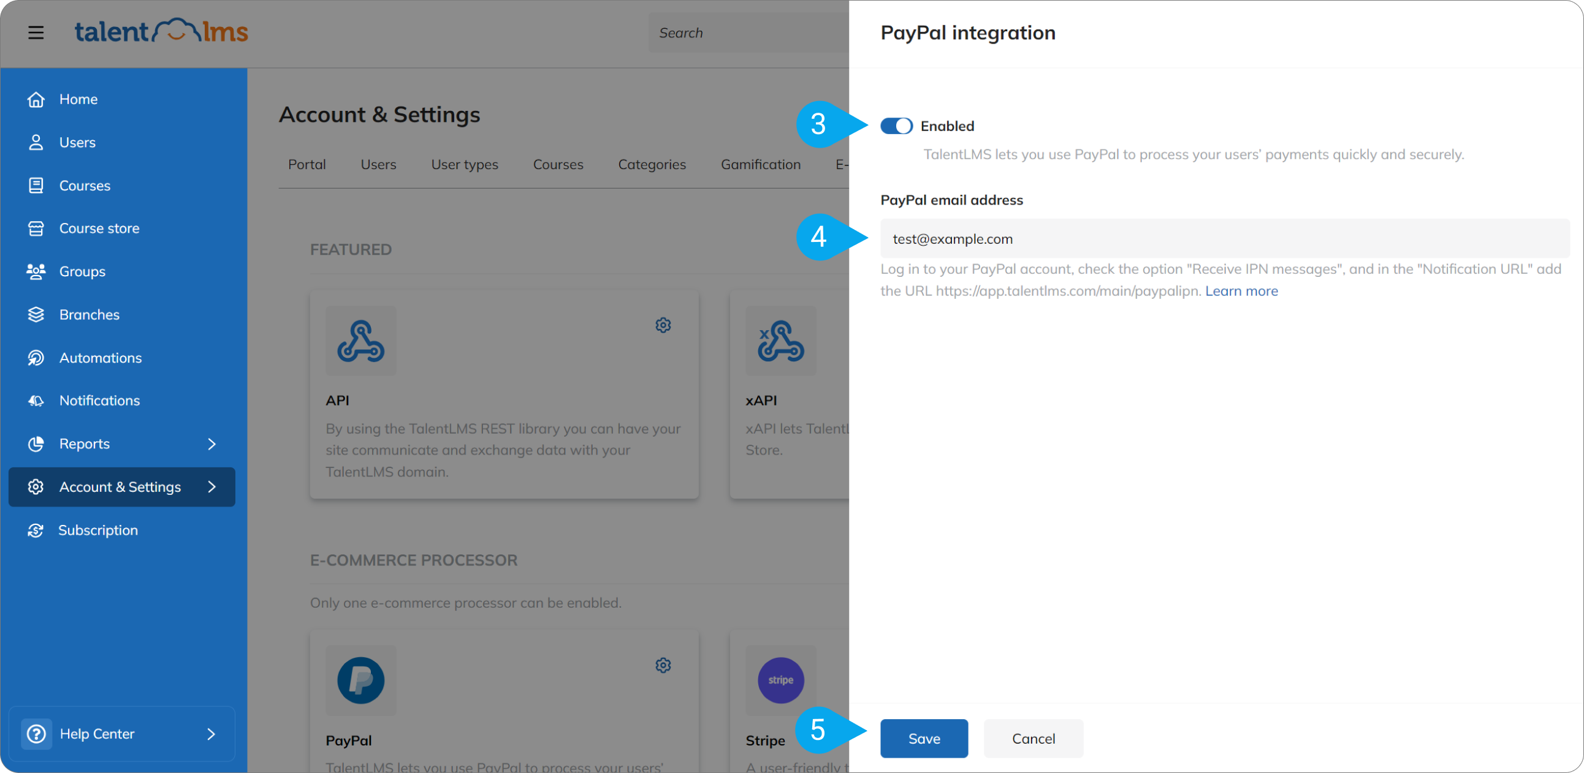Expand the Reports submenu chevron

211,443
